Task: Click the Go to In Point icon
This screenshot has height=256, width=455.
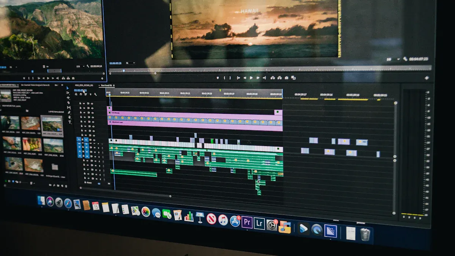Action: (238, 77)
